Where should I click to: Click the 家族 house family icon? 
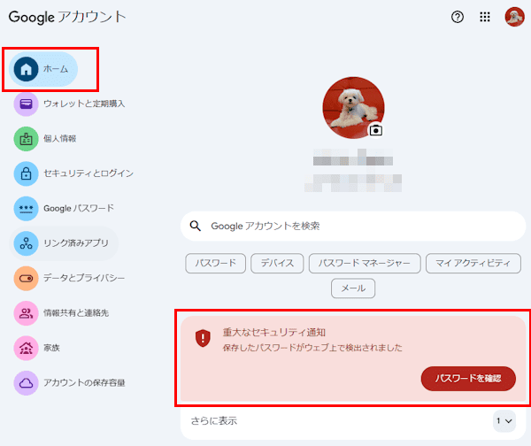point(26,348)
